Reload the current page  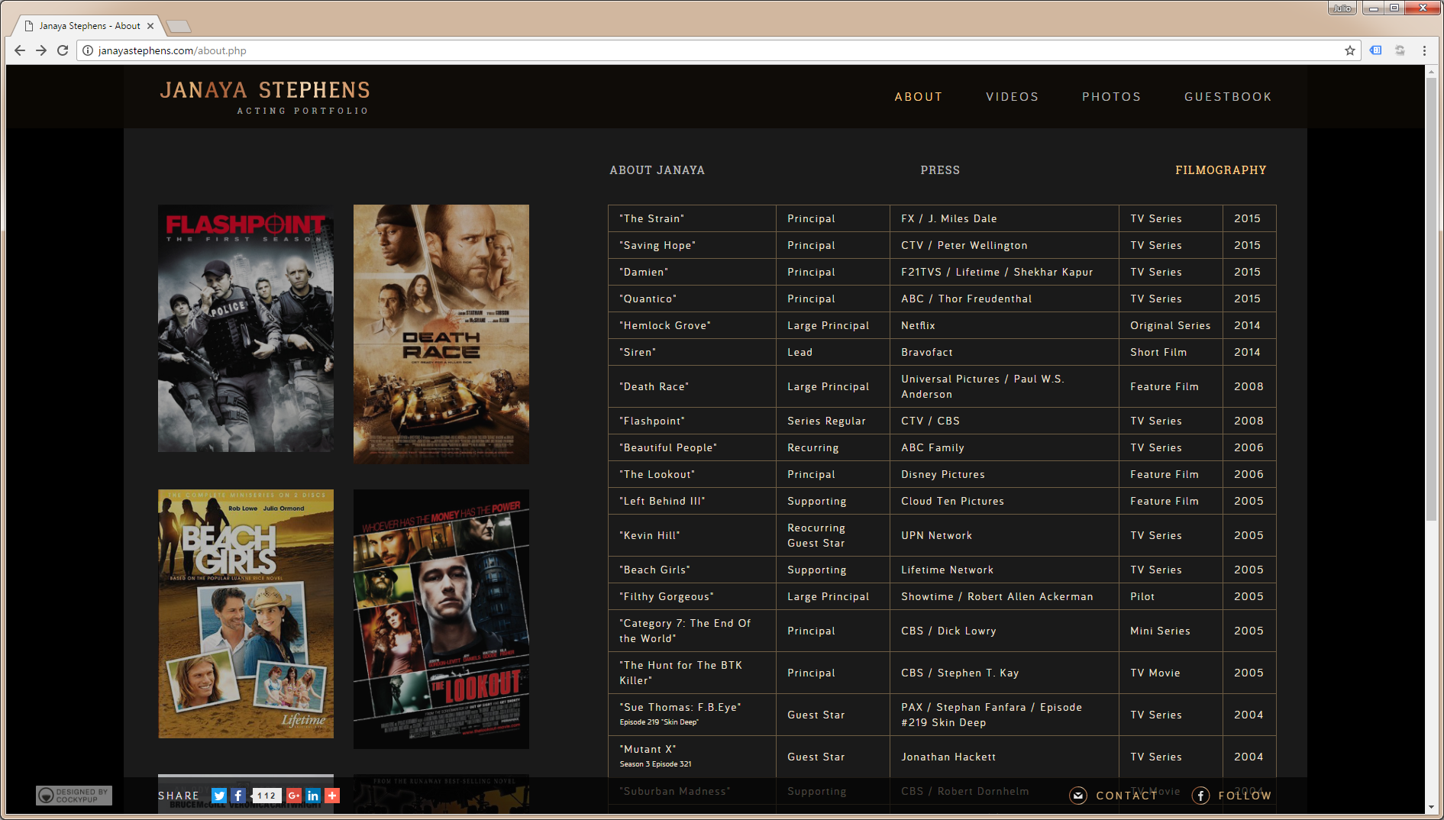point(63,50)
